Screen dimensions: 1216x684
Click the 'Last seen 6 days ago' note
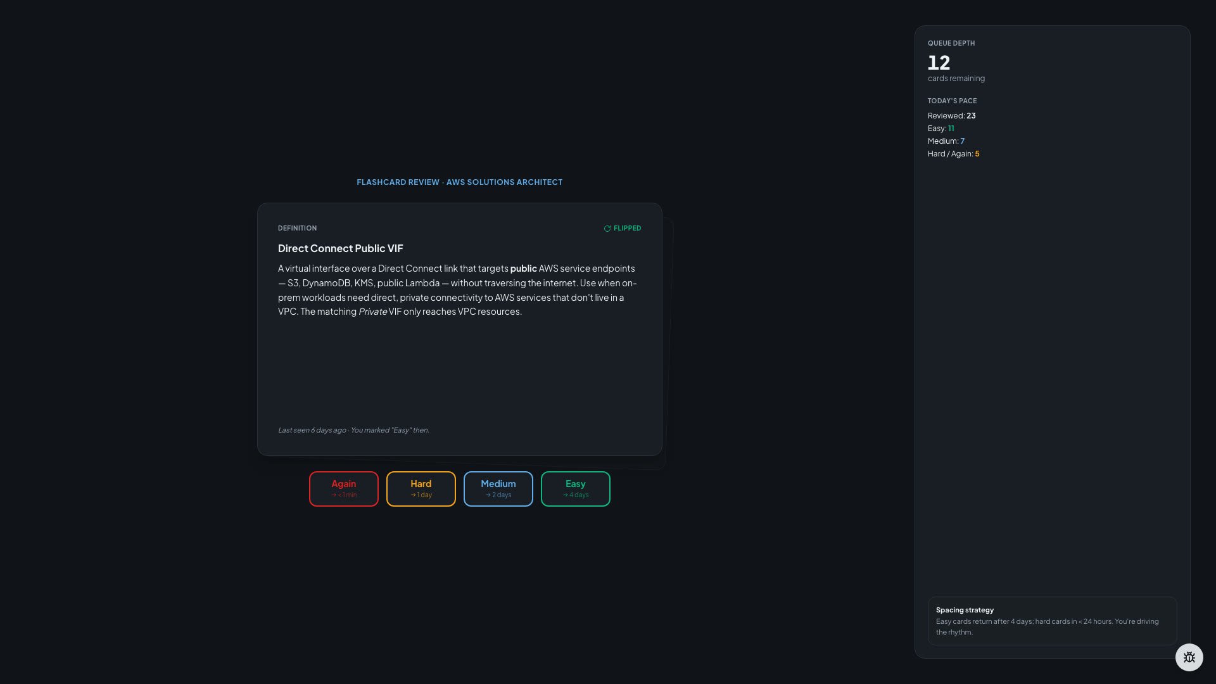click(x=353, y=430)
